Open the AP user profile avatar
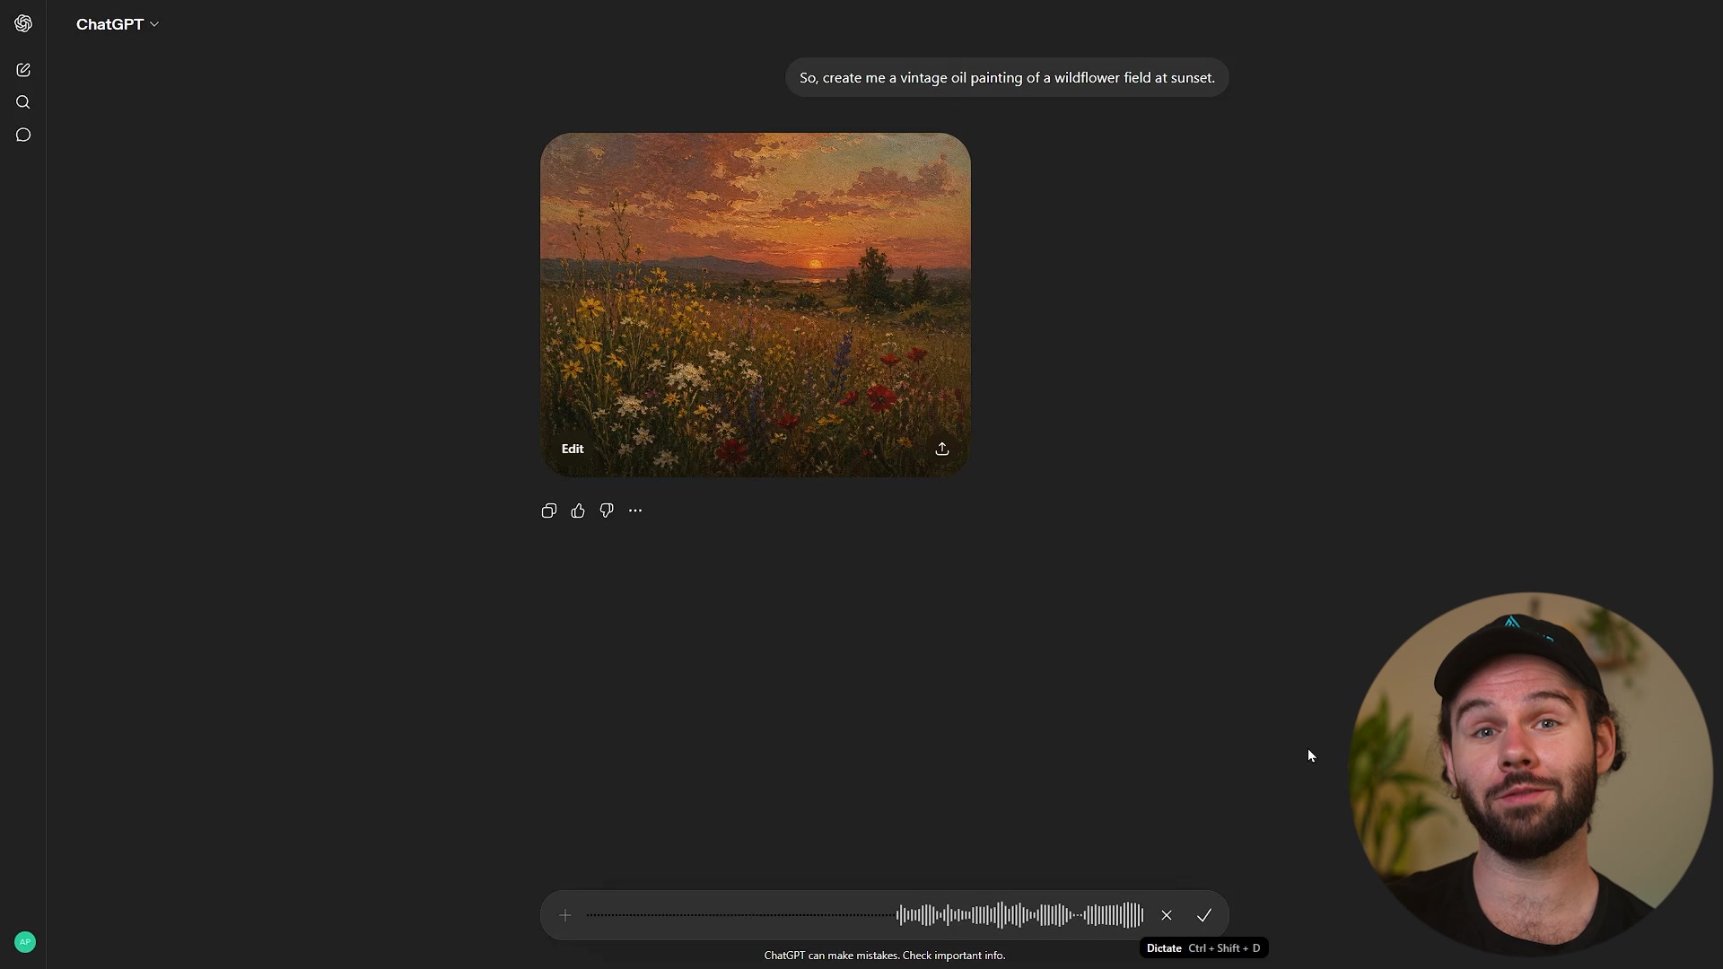1723x969 pixels. tap(25, 942)
